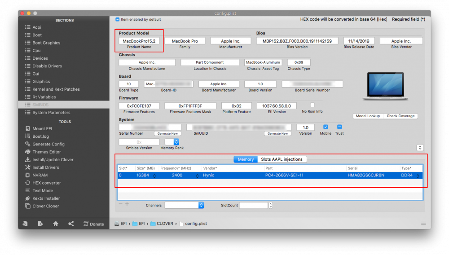Open the Boot.log tool
This screenshot has height=255, width=449.
[x=40, y=136]
